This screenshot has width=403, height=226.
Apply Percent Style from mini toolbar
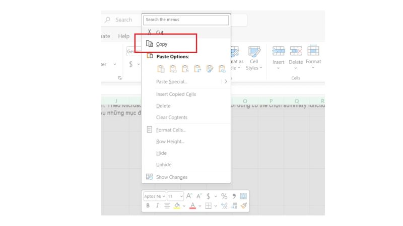click(224, 196)
